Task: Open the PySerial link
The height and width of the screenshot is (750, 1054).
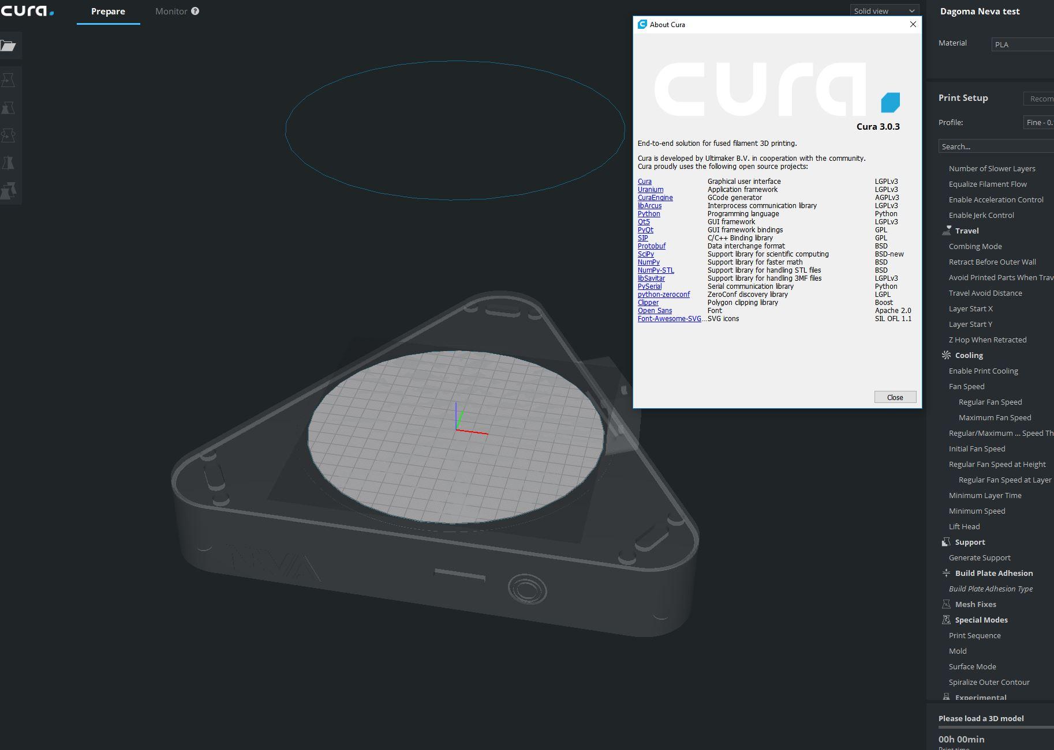Action: (649, 287)
